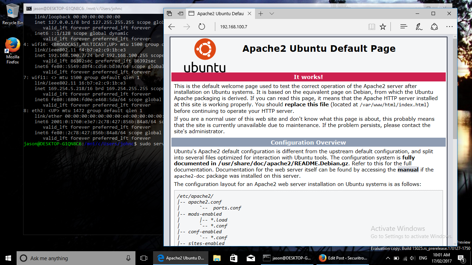
Task: Switch to Edge 'Apache2 Ubuntu D...' taskbar button
Action: pyautogui.click(x=181, y=258)
